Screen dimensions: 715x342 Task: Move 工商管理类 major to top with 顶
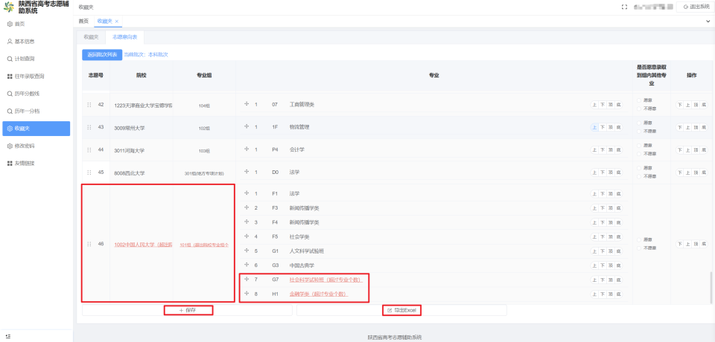pos(611,105)
